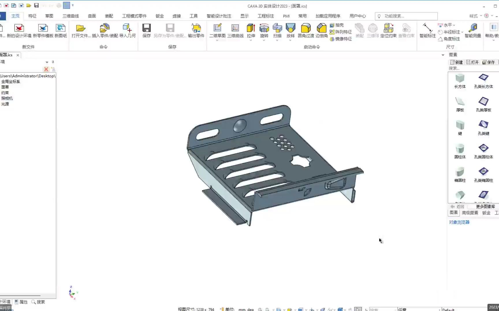This screenshot has width=499, height=311.
Task: Pick the 长方体 block shape
Action: (460, 81)
